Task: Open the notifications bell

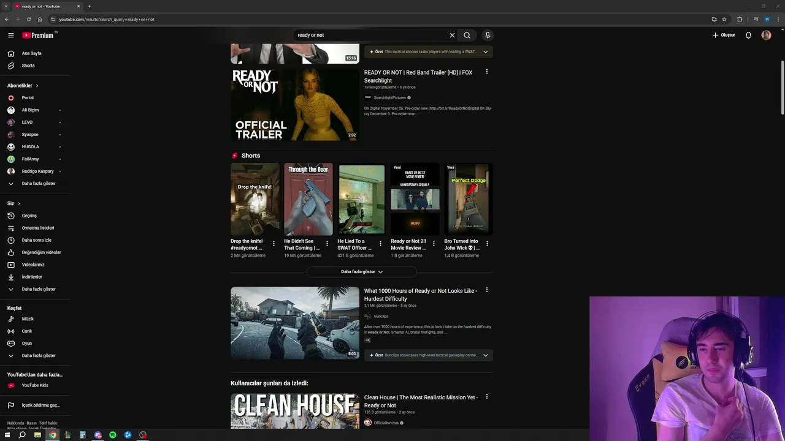Action: point(748,36)
